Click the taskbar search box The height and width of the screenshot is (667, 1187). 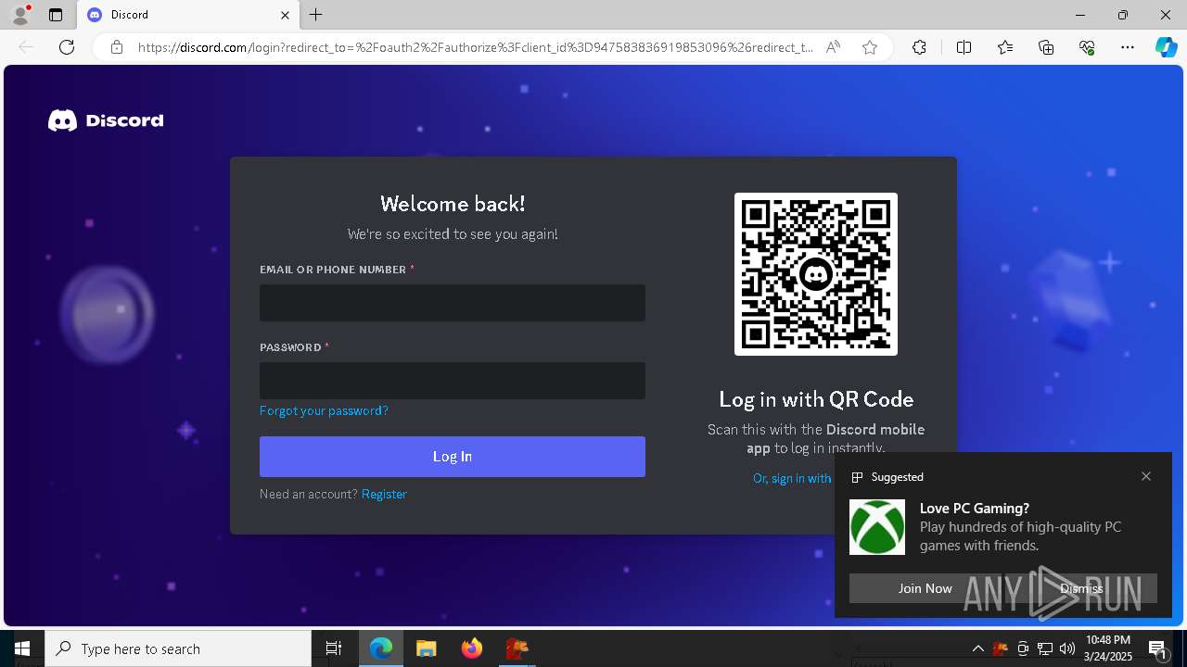tap(178, 648)
